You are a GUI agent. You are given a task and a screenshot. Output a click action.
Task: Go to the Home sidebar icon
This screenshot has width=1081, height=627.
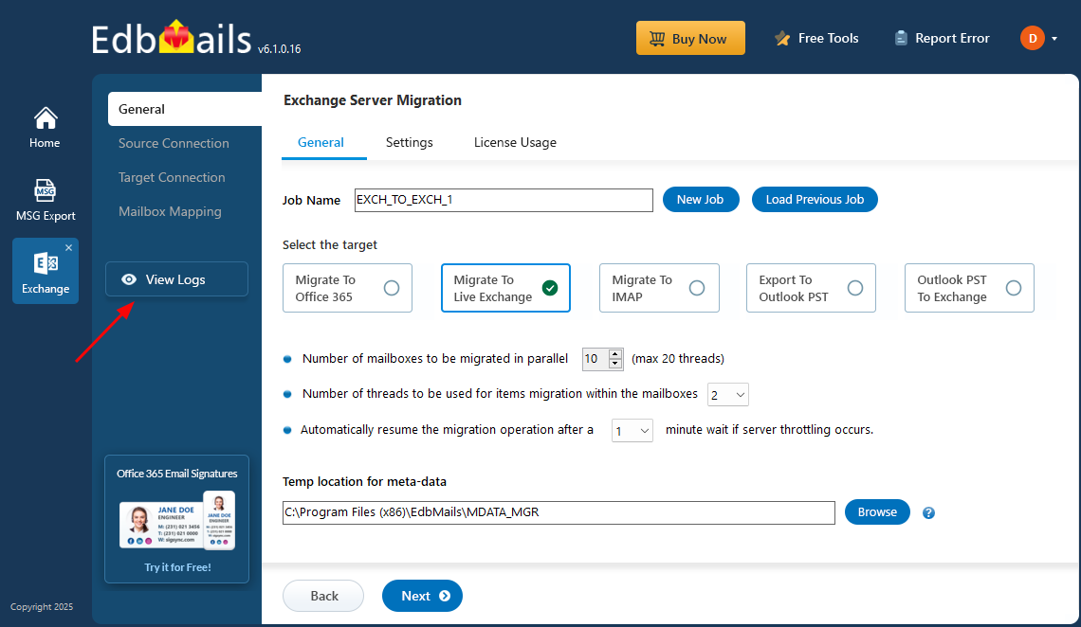[x=45, y=128]
